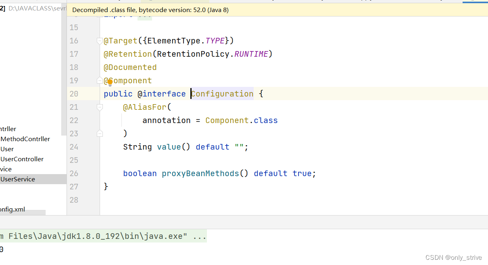This screenshot has height=265, width=488.
Task: Click the proxyBeanMethods method name
Action: (200, 173)
